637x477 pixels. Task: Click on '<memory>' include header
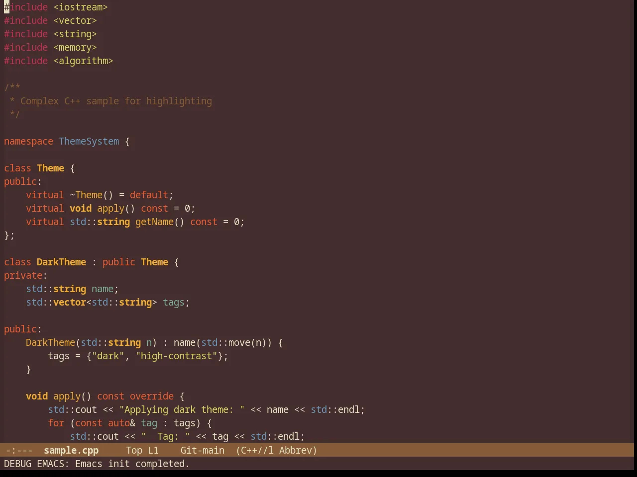click(75, 47)
